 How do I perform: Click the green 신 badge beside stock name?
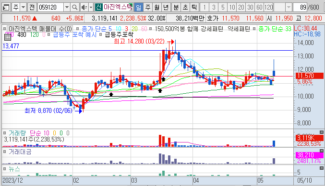pyautogui.click(x=99, y=7)
